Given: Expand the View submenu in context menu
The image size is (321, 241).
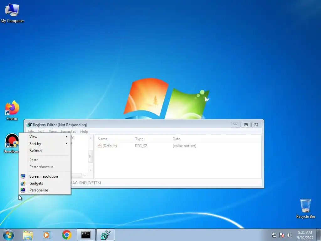Looking at the screenshot, I should [x=45, y=137].
